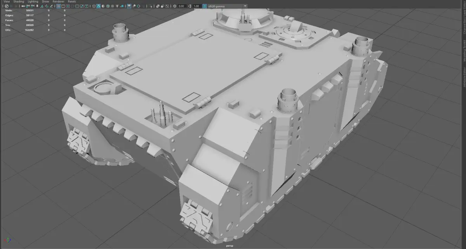Viewport: 466px width, 249px height.
Task: Click the circle-slash icon at toolbar start
Action: [7, 6]
